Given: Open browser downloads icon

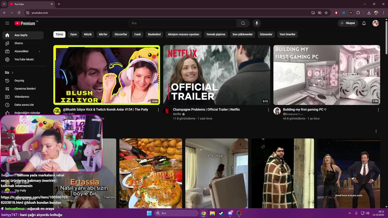Looking at the screenshot, I should pyautogui.click(x=369, y=13).
